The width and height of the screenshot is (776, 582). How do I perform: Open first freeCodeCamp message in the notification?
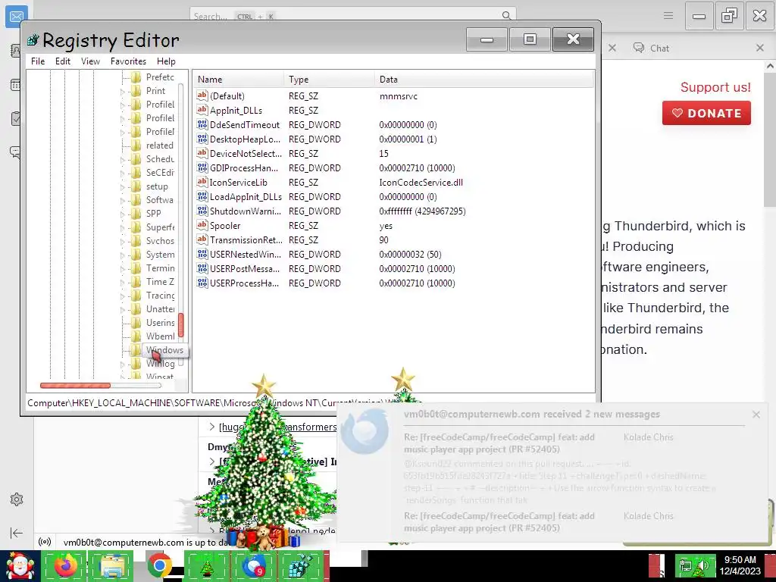click(x=499, y=443)
